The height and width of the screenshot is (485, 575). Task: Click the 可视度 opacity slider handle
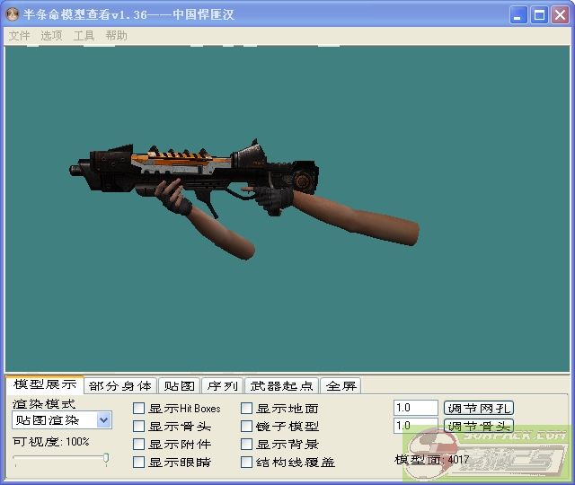tap(106, 459)
